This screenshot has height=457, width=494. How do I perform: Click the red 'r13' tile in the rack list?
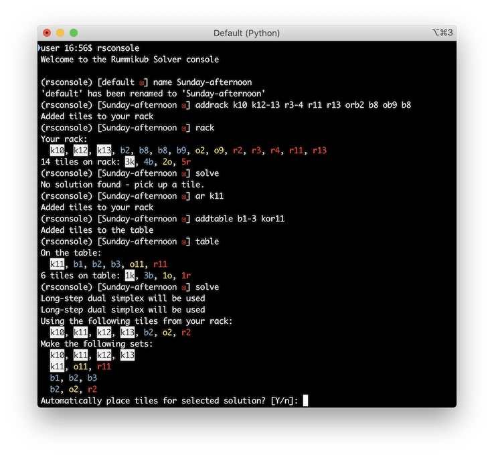319,151
